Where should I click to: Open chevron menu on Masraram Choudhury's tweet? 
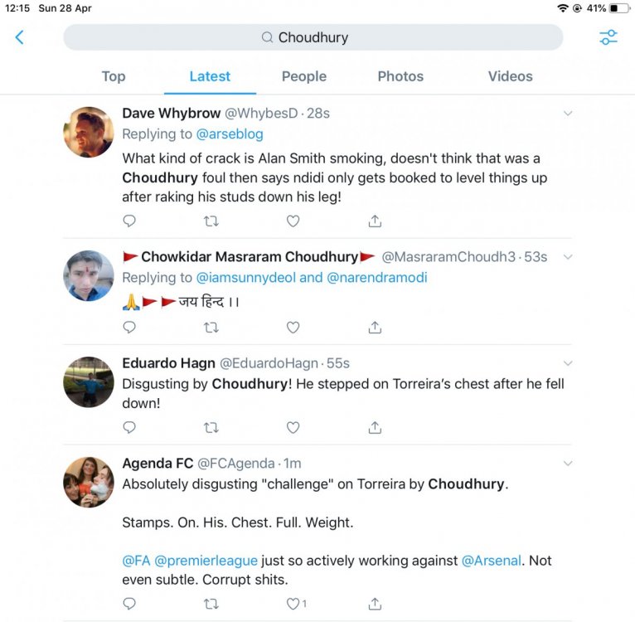[568, 257]
